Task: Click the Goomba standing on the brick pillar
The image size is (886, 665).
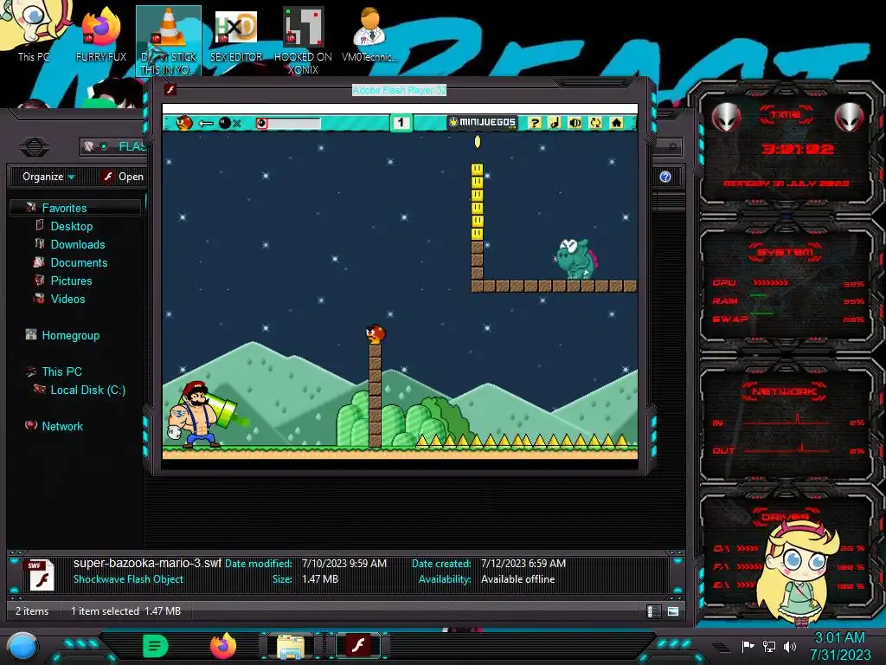Action: click(x=376, y=334)
